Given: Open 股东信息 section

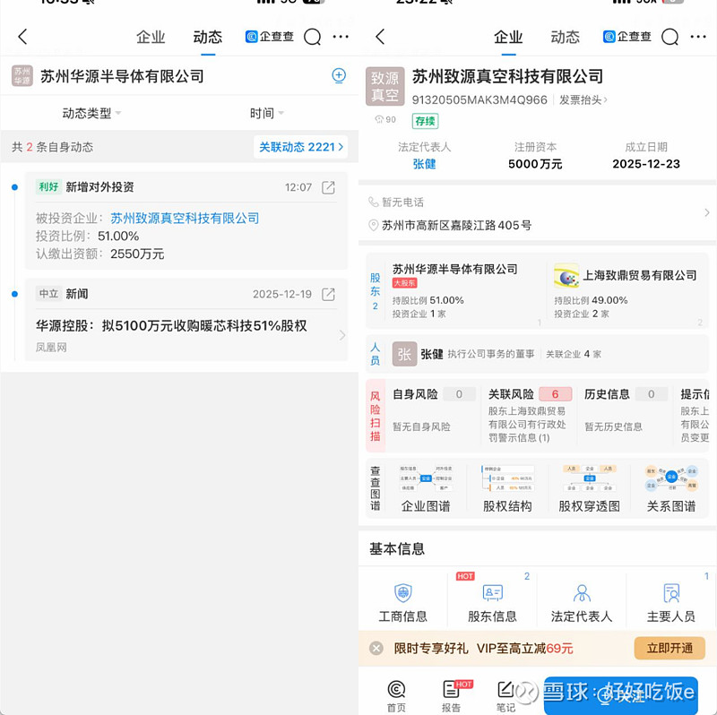Looking at the screenshot, I should [492, 602].
